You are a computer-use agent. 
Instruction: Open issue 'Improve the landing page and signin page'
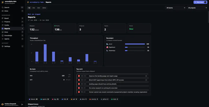pos(113,76)
